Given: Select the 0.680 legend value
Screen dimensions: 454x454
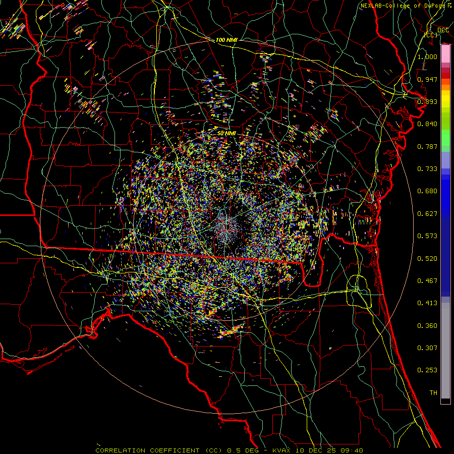Looking at the screenshot, I should pos(427,191).
